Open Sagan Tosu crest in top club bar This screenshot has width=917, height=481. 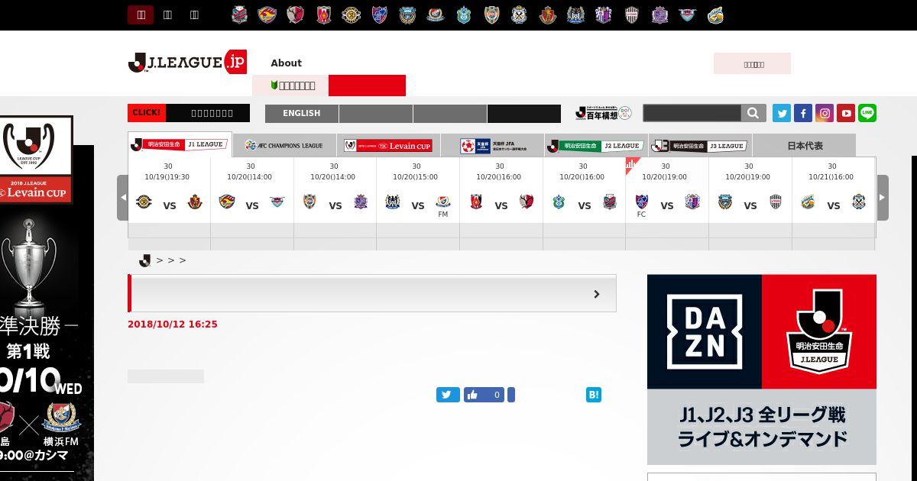[687, 15]
